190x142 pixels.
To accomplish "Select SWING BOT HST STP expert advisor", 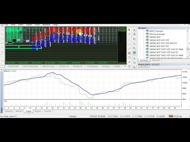I will [x=159, y=46].
